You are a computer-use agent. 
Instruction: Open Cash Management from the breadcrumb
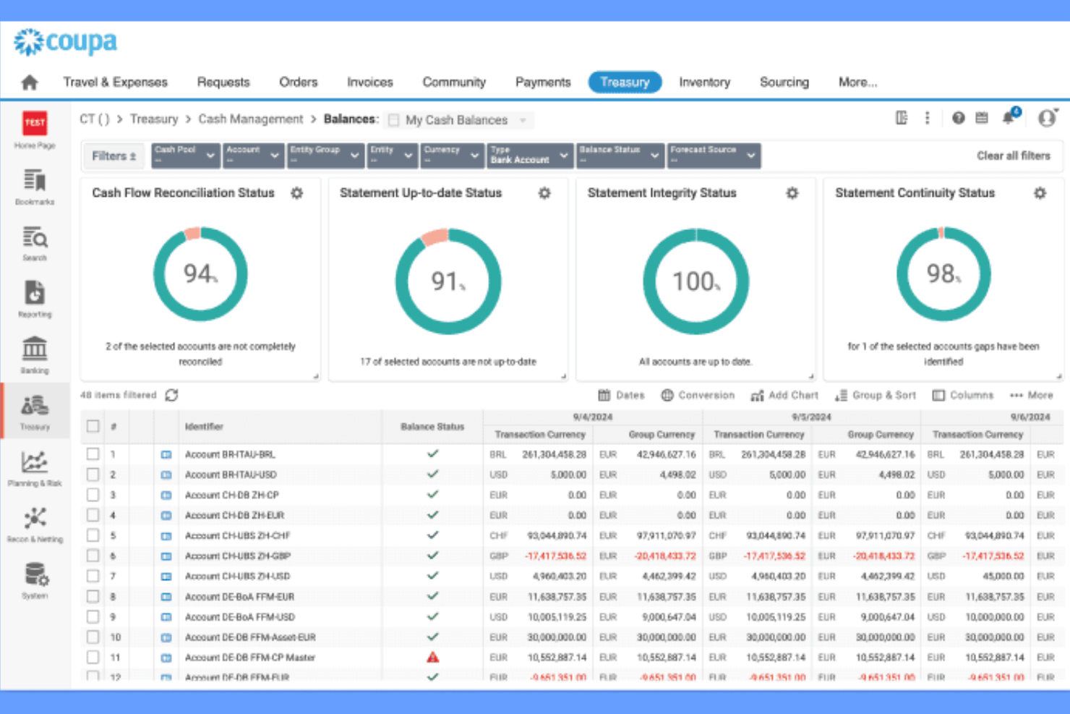click(x=251, y=119)
